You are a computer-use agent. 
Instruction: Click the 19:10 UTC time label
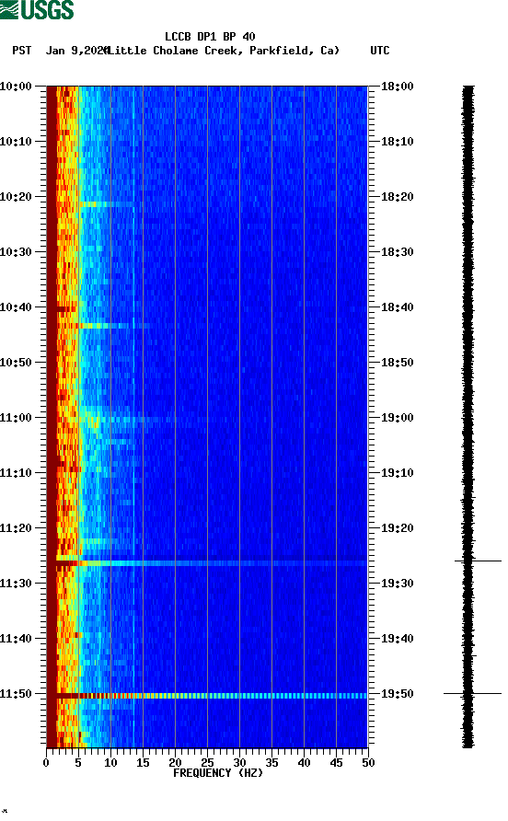click(x=397, y=473)
